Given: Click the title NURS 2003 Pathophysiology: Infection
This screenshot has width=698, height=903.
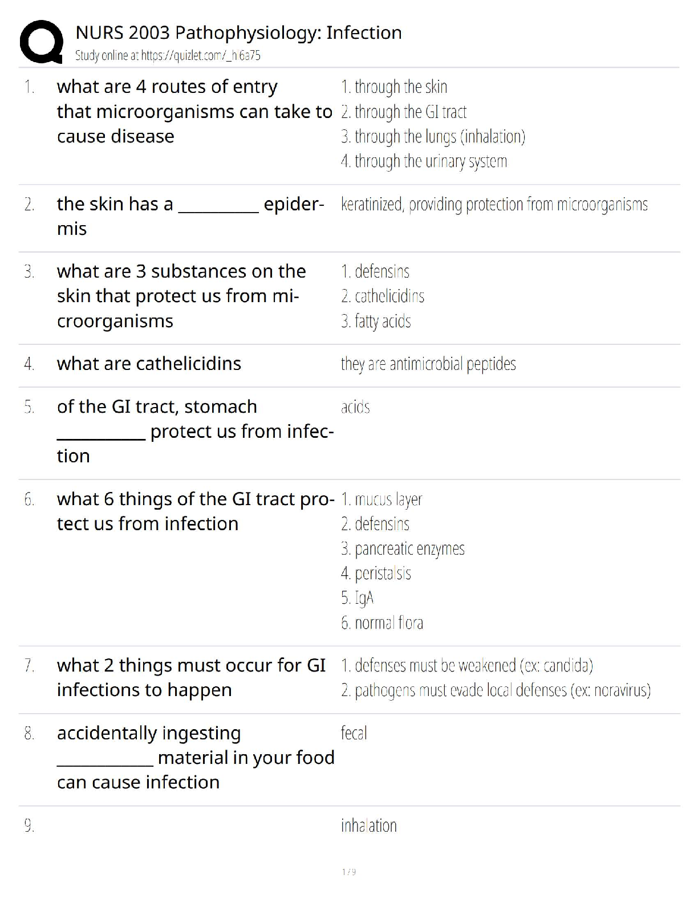Looking at the screenshot, I should (x=238, y=33).
